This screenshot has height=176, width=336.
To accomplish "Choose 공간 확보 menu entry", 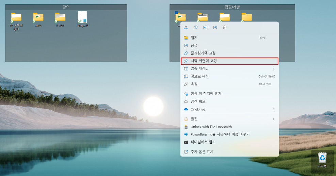I will coord(229,101).
